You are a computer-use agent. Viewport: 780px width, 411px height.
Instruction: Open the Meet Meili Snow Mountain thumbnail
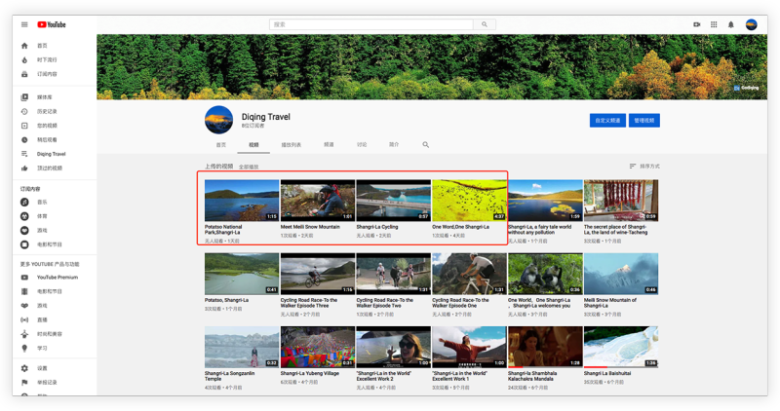coord(317,200)
